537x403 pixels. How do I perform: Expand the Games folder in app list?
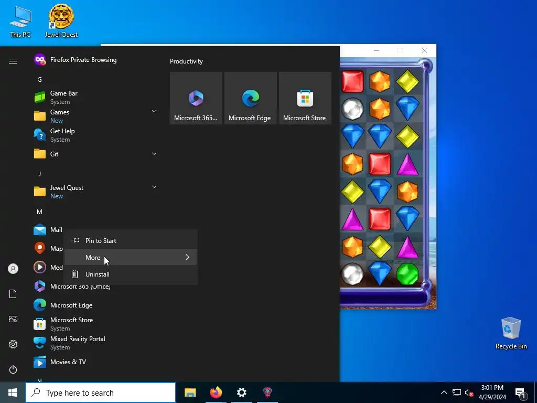[154, 111]
